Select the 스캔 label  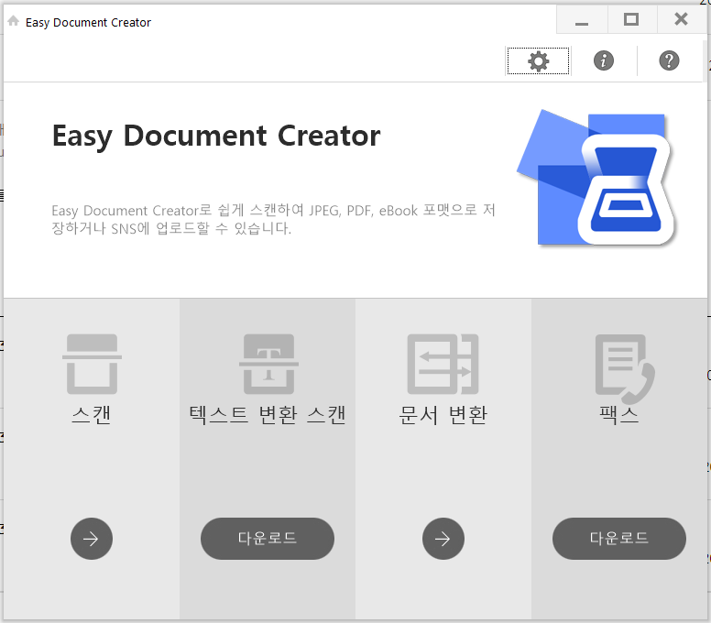click(91, 414)
